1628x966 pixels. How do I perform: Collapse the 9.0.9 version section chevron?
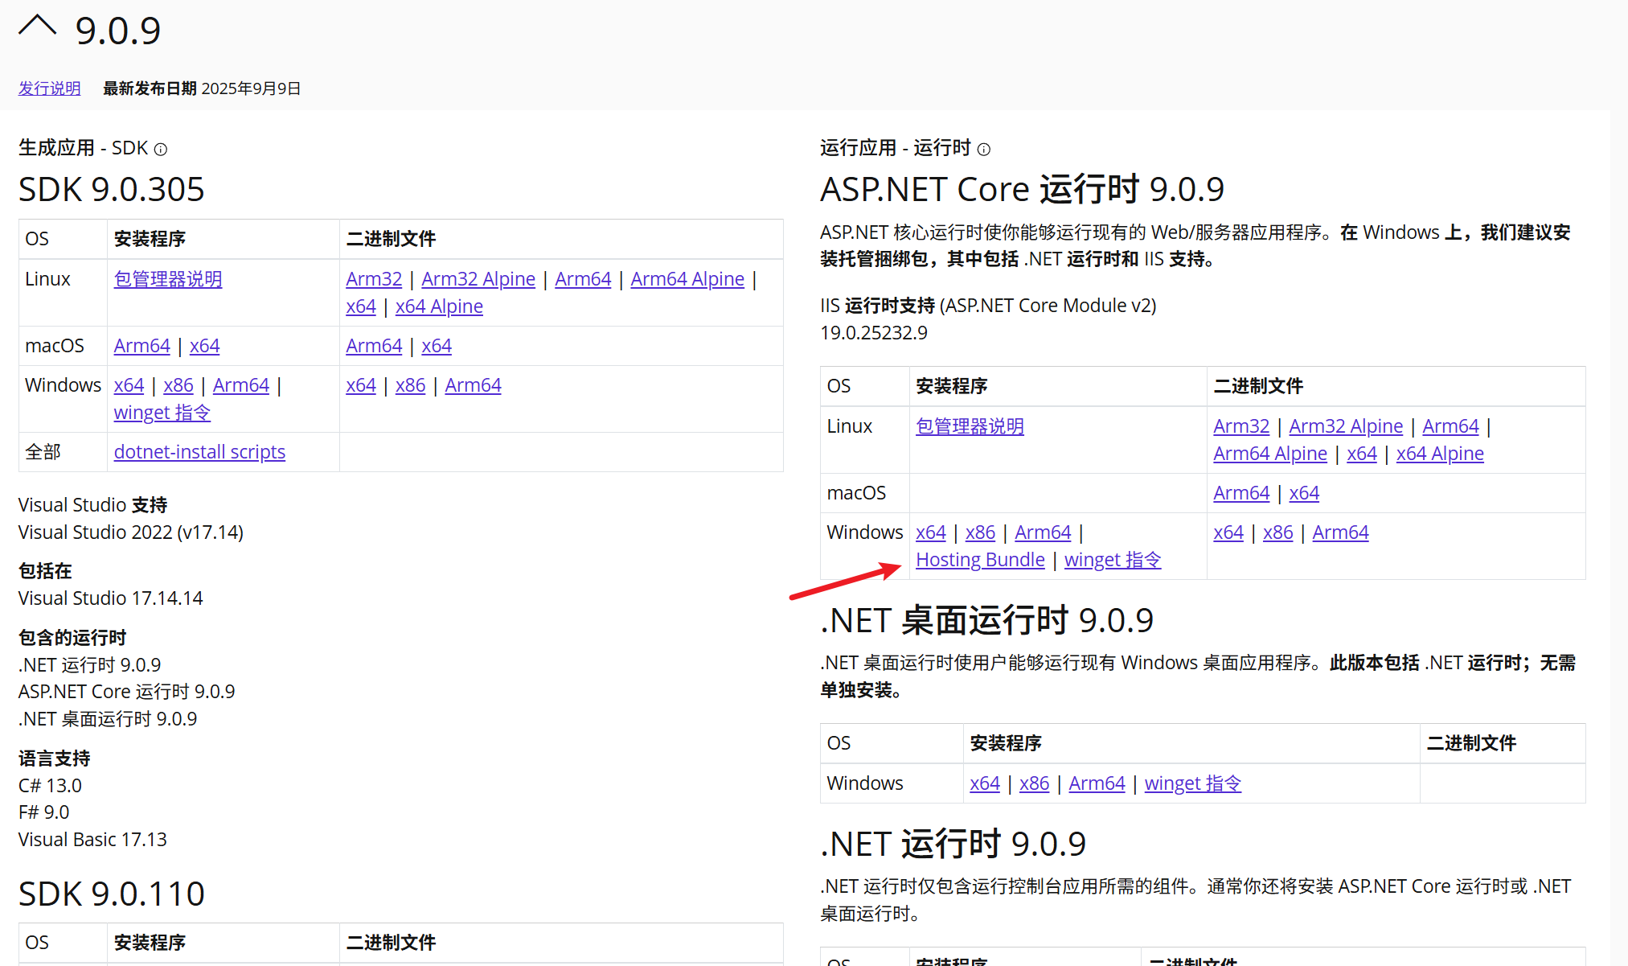37,27
